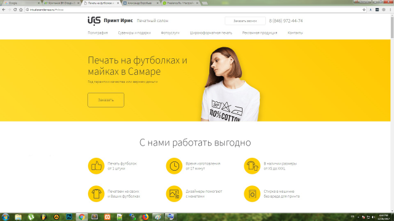Click the heading Печать на футболках и майках в Самаре
Viewport: 394px width, 221px height.
coord(137,66)
